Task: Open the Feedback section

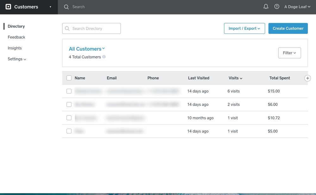Action: click(16, 37)
